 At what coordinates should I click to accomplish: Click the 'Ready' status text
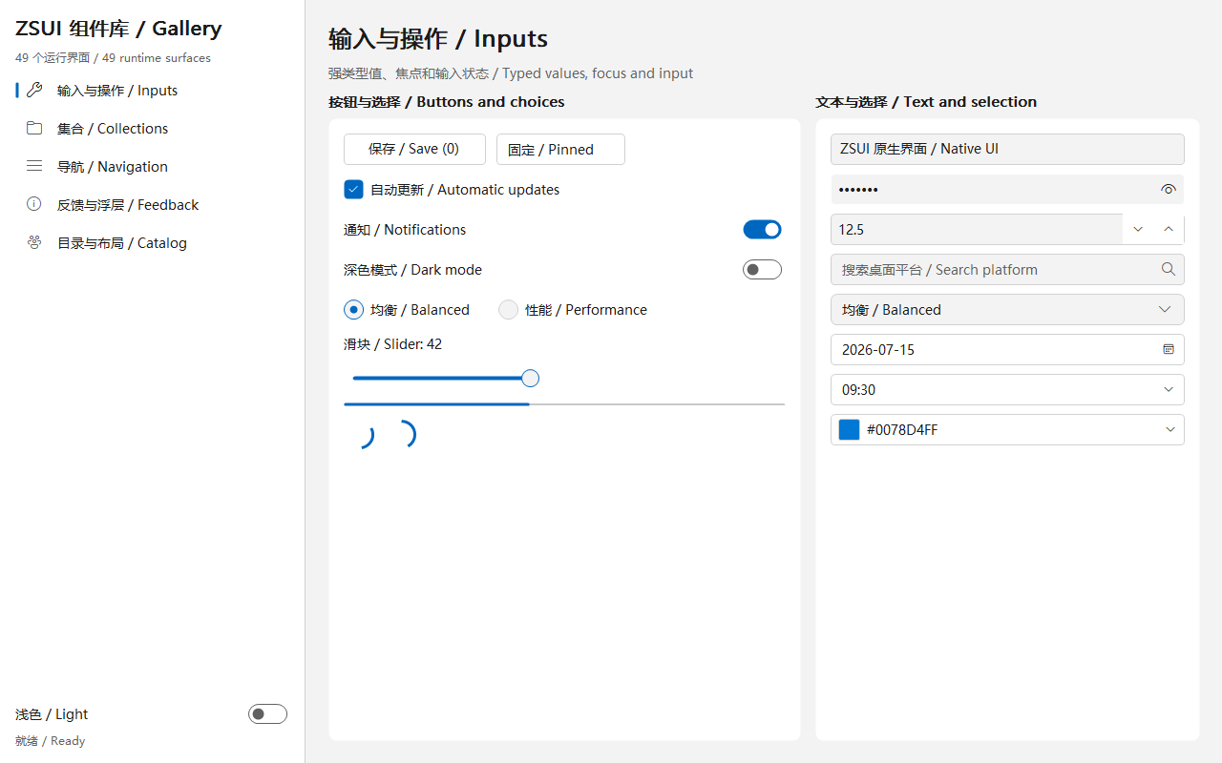[x=50, y=740]
